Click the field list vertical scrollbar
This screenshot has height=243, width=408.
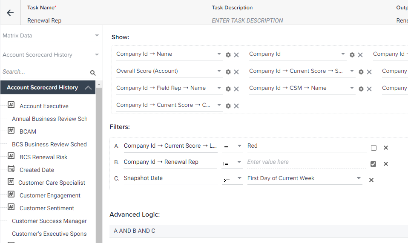(x=99, y=164)
